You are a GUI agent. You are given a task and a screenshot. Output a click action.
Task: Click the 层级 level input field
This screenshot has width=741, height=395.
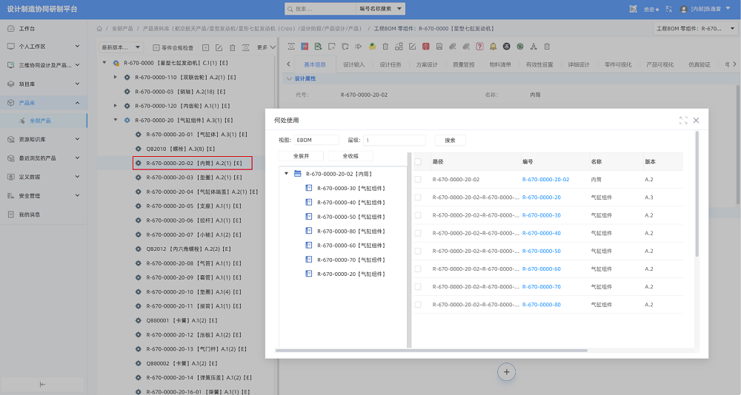point(395,140)
